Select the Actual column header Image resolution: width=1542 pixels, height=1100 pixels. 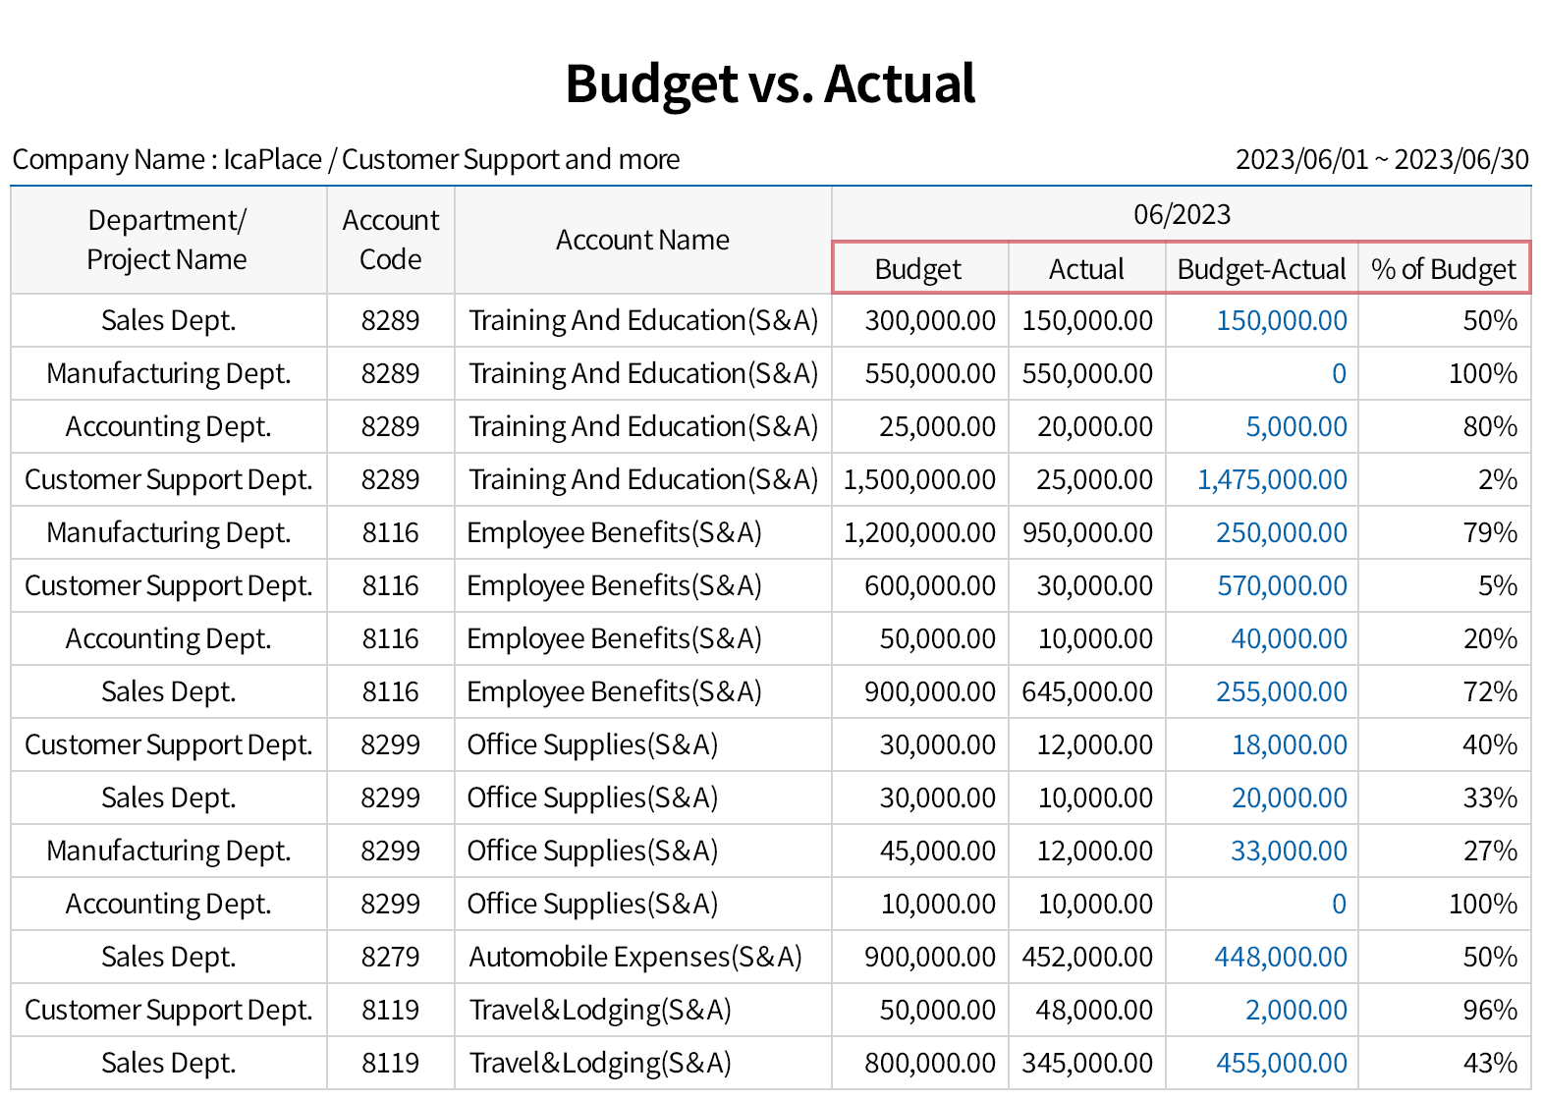pyautogui.click(x=1086, y=269)
